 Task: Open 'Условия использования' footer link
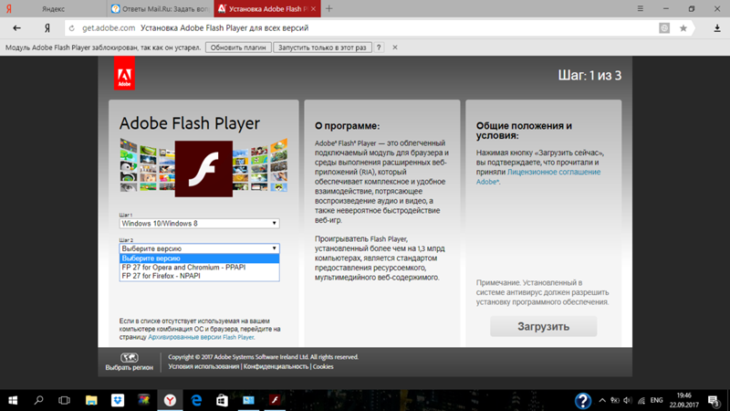tap(203, 367)
